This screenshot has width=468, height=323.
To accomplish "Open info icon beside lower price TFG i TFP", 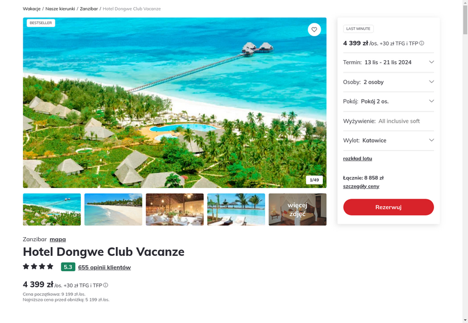I will tap(106, 285).
